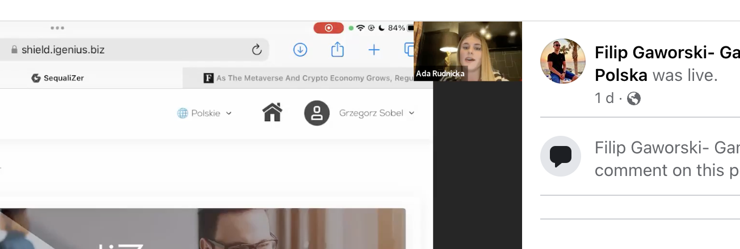Expand the Grzegorz Sobel account menu

[x=377, y=113]
